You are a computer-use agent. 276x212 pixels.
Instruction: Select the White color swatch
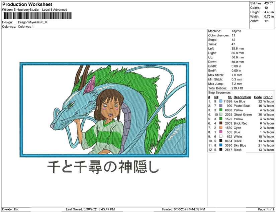pyautogui.click(x=221, y=136)
